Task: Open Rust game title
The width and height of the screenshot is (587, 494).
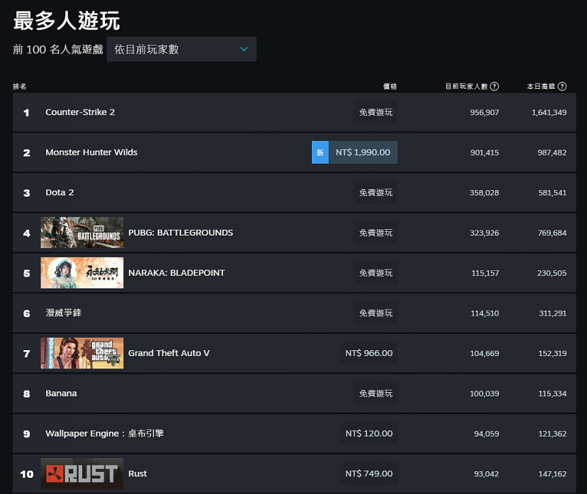Action: pyautogui.click(x=137, y=473)
